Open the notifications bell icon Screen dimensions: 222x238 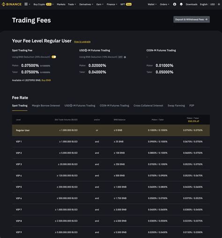[181, 4]
